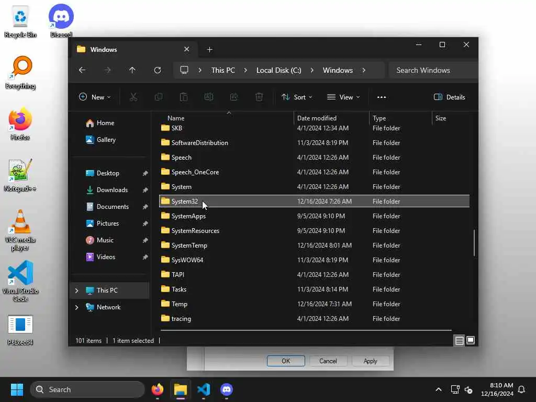The height and width of the screenshot is (402, 536).
Task: Open Music in navigation pane
Action: tap(105, 240)
